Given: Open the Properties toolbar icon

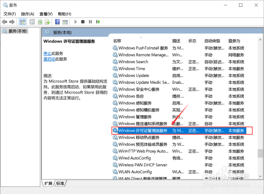Looking at the screenshot, I should (x=32, y=22).
